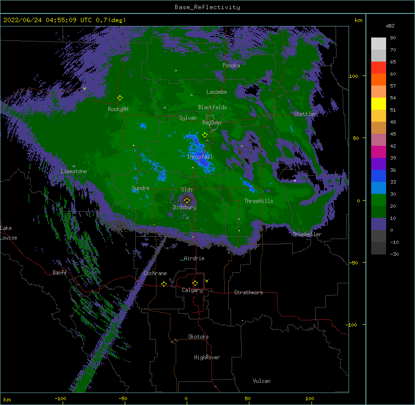Click the yellow marker above RockyMH
Image resolution: width=415 pixels, height=405 pixels.
pos(120,98)
